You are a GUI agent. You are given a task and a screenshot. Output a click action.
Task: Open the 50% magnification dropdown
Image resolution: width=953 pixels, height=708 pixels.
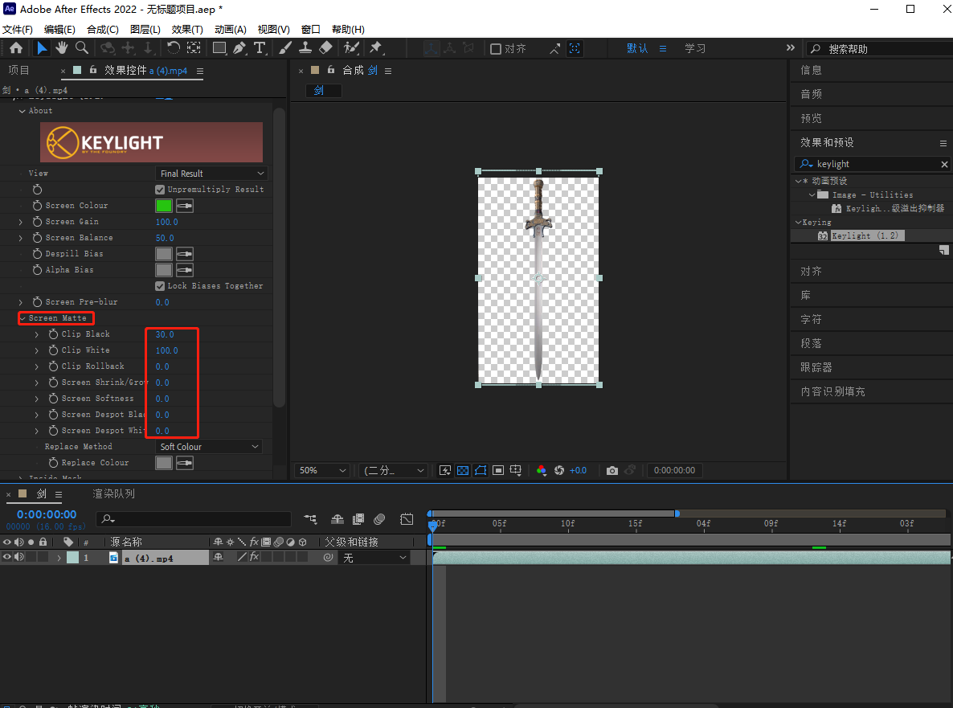click(x=322, y=470)
